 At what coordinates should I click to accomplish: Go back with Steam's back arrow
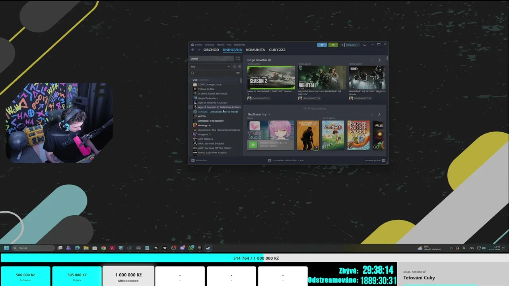[193, 50]
